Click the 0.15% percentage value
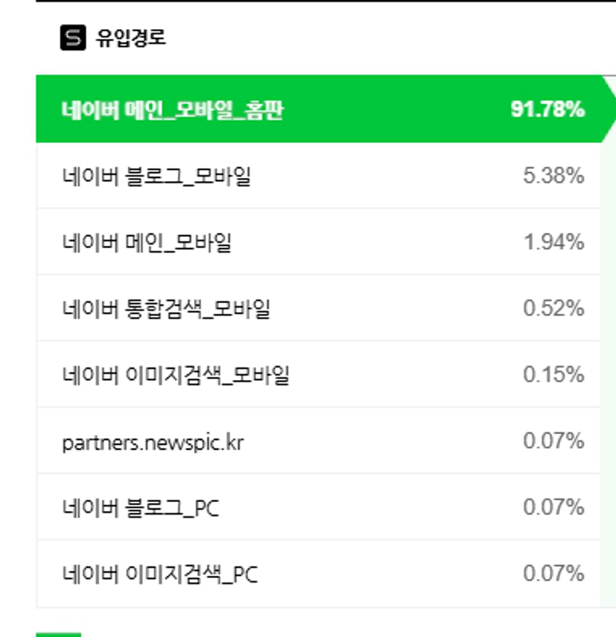This screenshot has height=637, width=616. pyautogui.click(x=553, y=375)
